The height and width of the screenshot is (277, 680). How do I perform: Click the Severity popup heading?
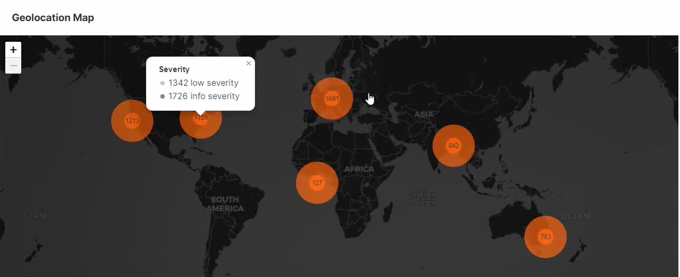point(174,69)
